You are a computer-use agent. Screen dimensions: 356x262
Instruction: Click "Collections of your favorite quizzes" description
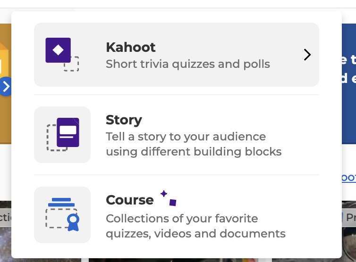[x=195, y=226]
